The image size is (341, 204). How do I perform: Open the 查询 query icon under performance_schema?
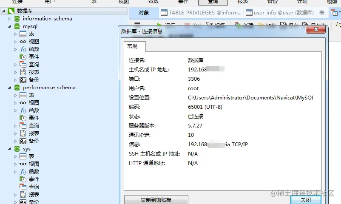[23, 126]
